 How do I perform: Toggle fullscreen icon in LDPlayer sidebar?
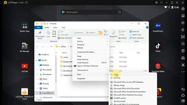point(183,37)
